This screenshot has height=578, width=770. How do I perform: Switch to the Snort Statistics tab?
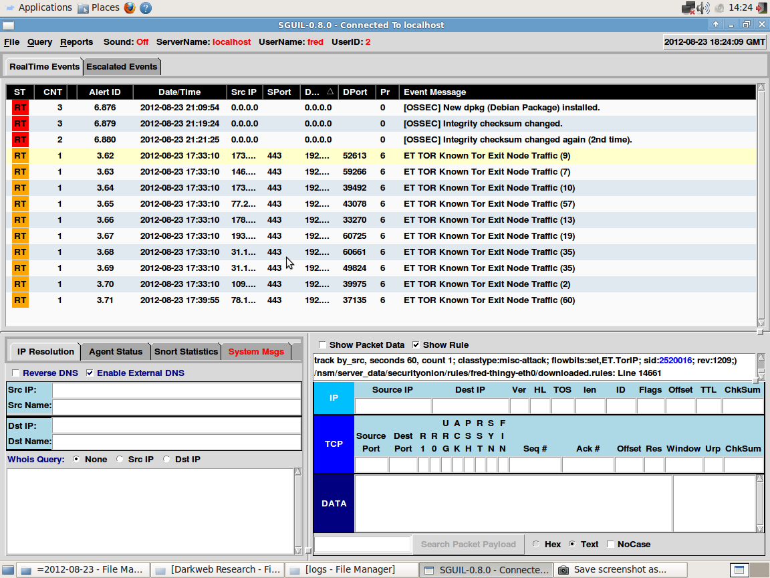click(x=186, y=351)
